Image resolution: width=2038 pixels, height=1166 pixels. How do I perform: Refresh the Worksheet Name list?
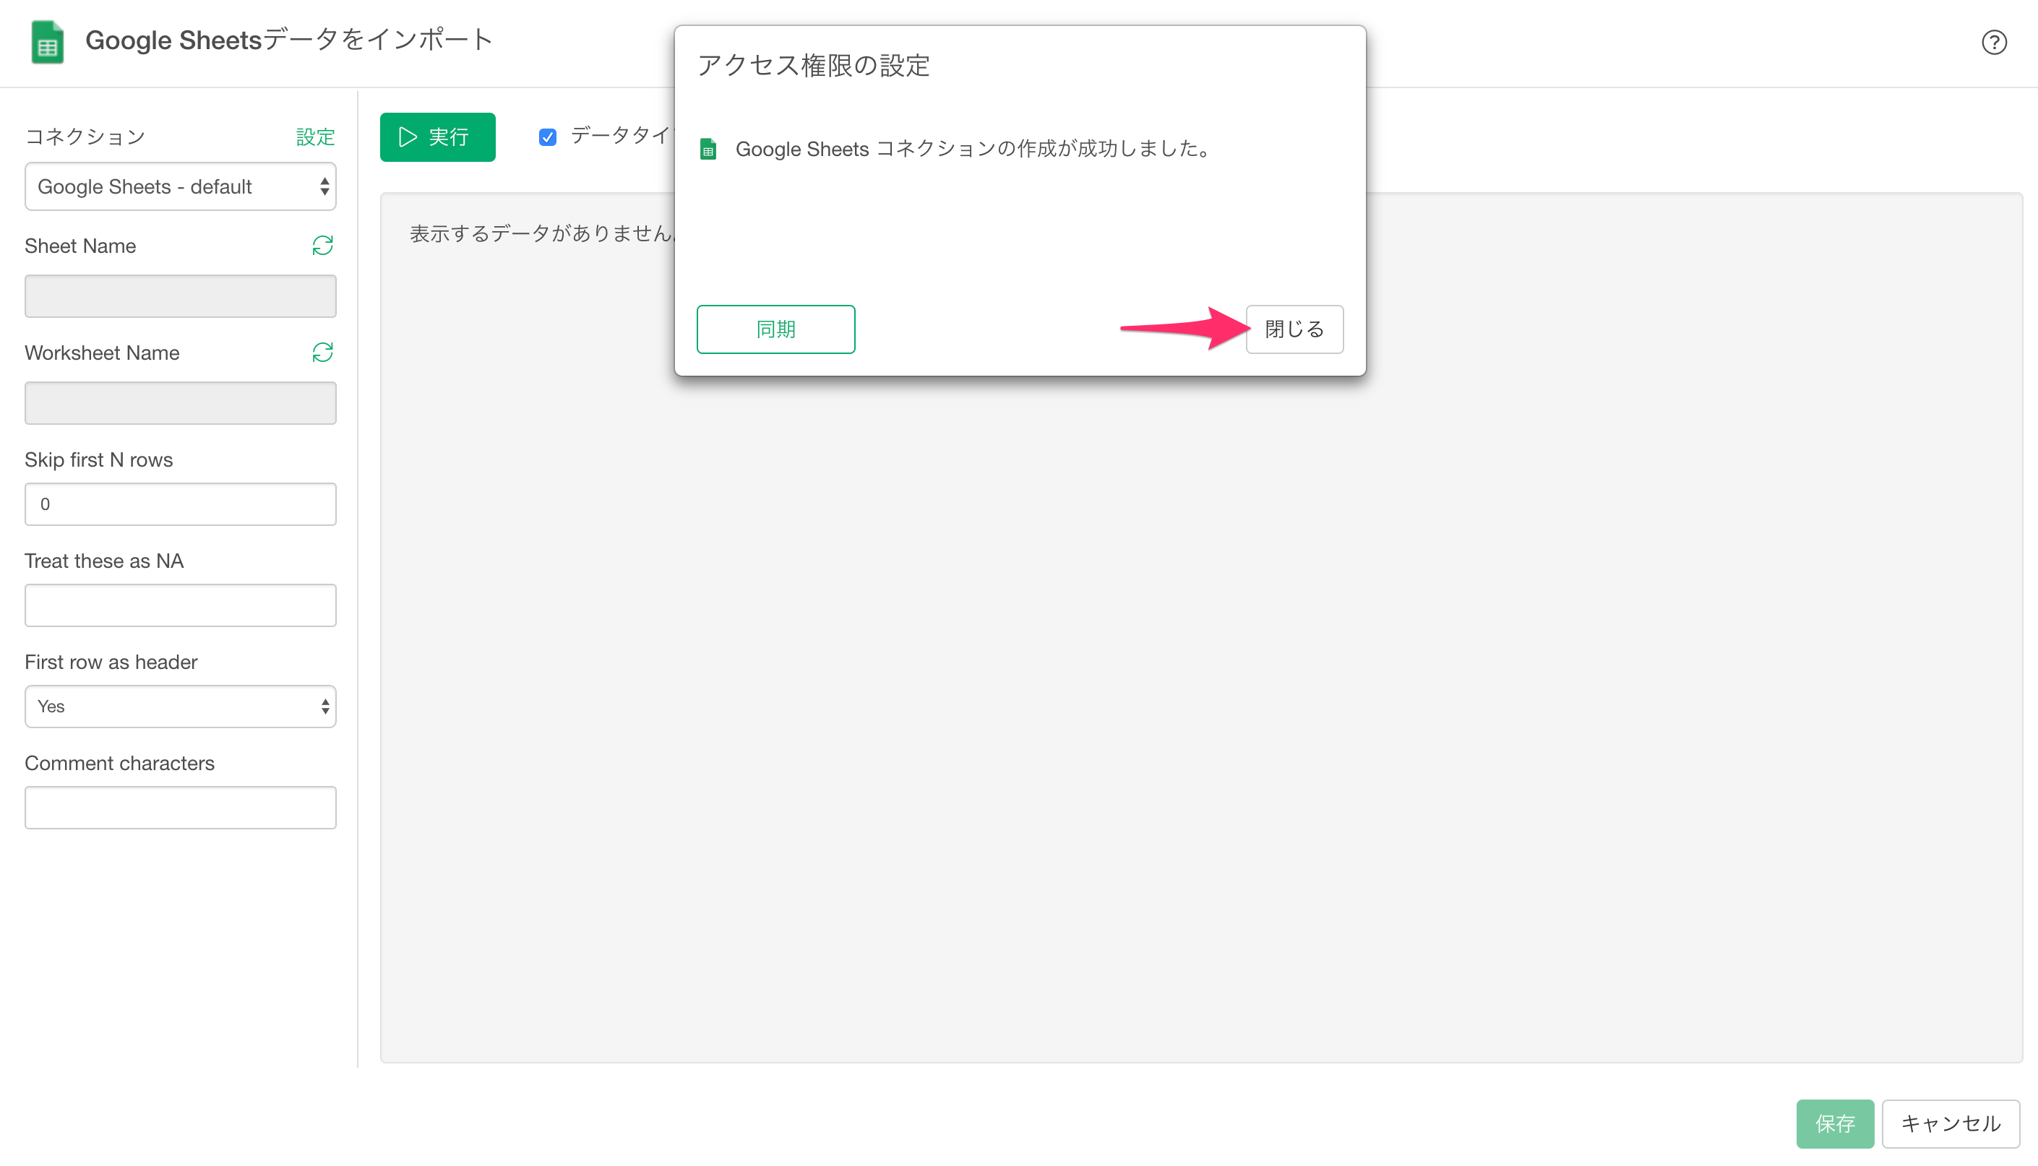pos(322,353)
